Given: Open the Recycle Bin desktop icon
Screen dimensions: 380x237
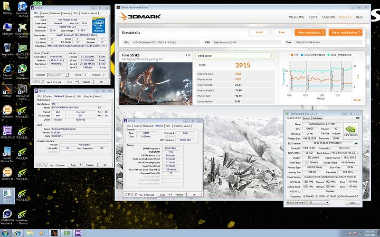Looking at the screenshot, I should pyautogui.click(x=7, y=48).
